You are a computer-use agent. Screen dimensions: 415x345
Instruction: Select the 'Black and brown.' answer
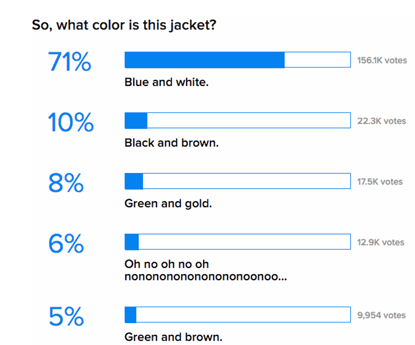pyautogui.click(x=172, y=143)
